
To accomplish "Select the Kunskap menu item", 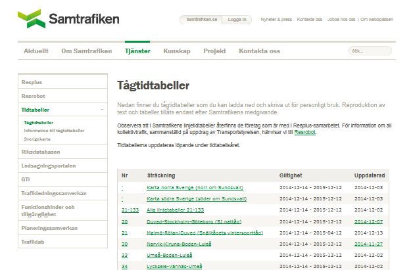I will click(x=177, y=51).
